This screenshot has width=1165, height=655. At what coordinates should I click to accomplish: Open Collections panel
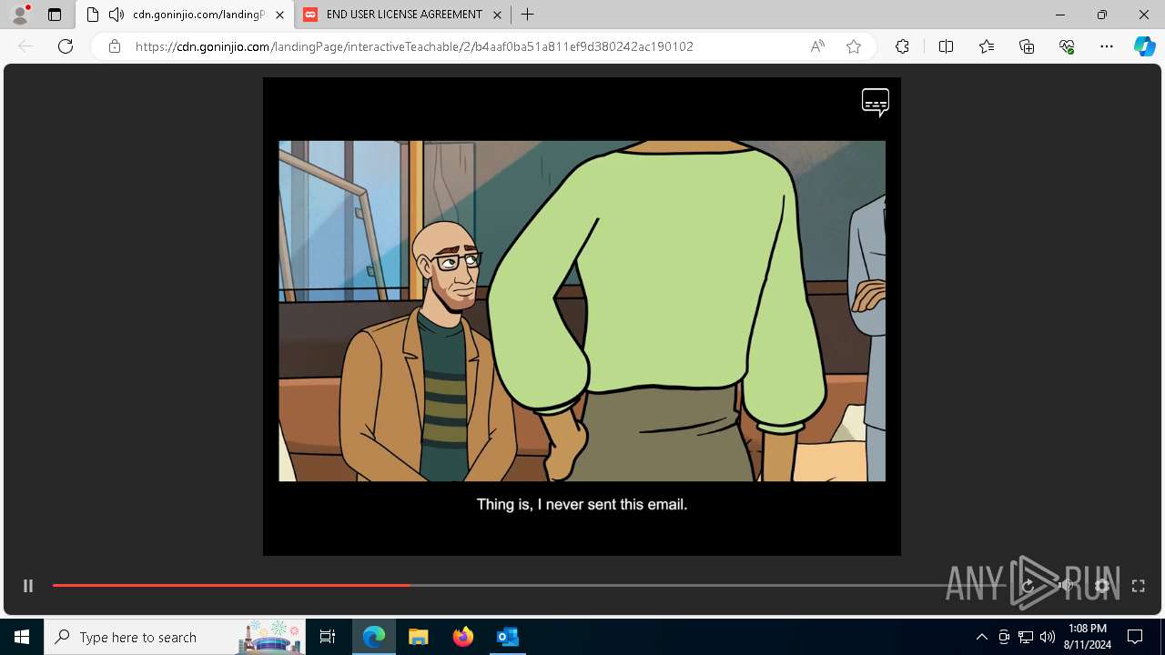tap(1027, 46)
